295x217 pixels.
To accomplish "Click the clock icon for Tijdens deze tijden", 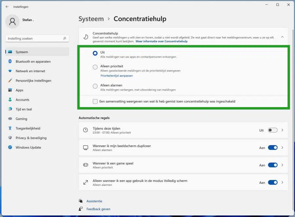I will [x=86, y=130].
